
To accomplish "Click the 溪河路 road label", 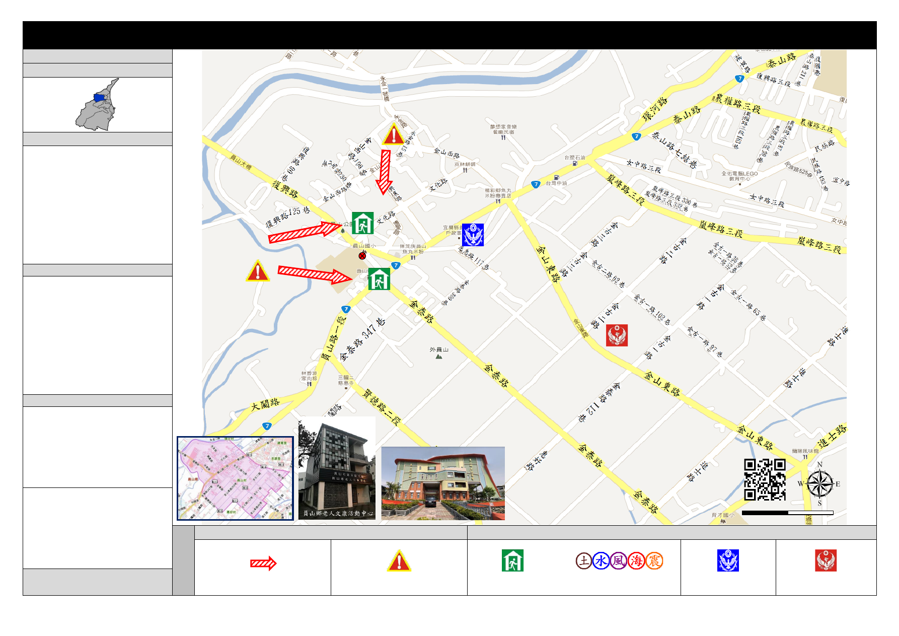I will [x=654, y=109].
